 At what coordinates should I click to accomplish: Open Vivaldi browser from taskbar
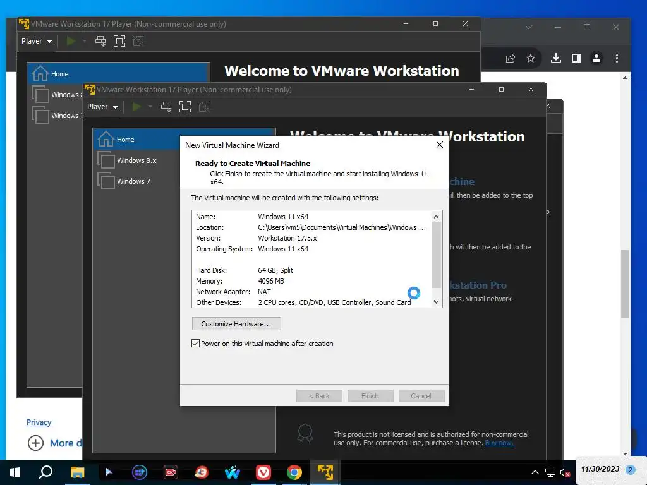coord(263,472)
